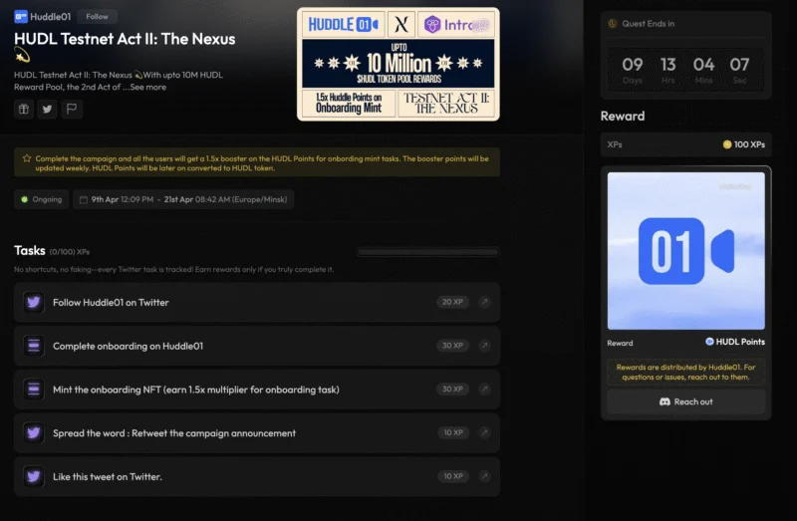Click arrow icon on Mint onboarding NFT task
Screen dimensions: 797x521
[484, 390]
